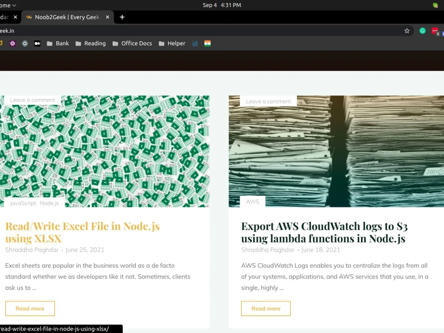Open the Indian flag bookmark
This screenshot has width=444, height=333.
click(x=207, y=44)
